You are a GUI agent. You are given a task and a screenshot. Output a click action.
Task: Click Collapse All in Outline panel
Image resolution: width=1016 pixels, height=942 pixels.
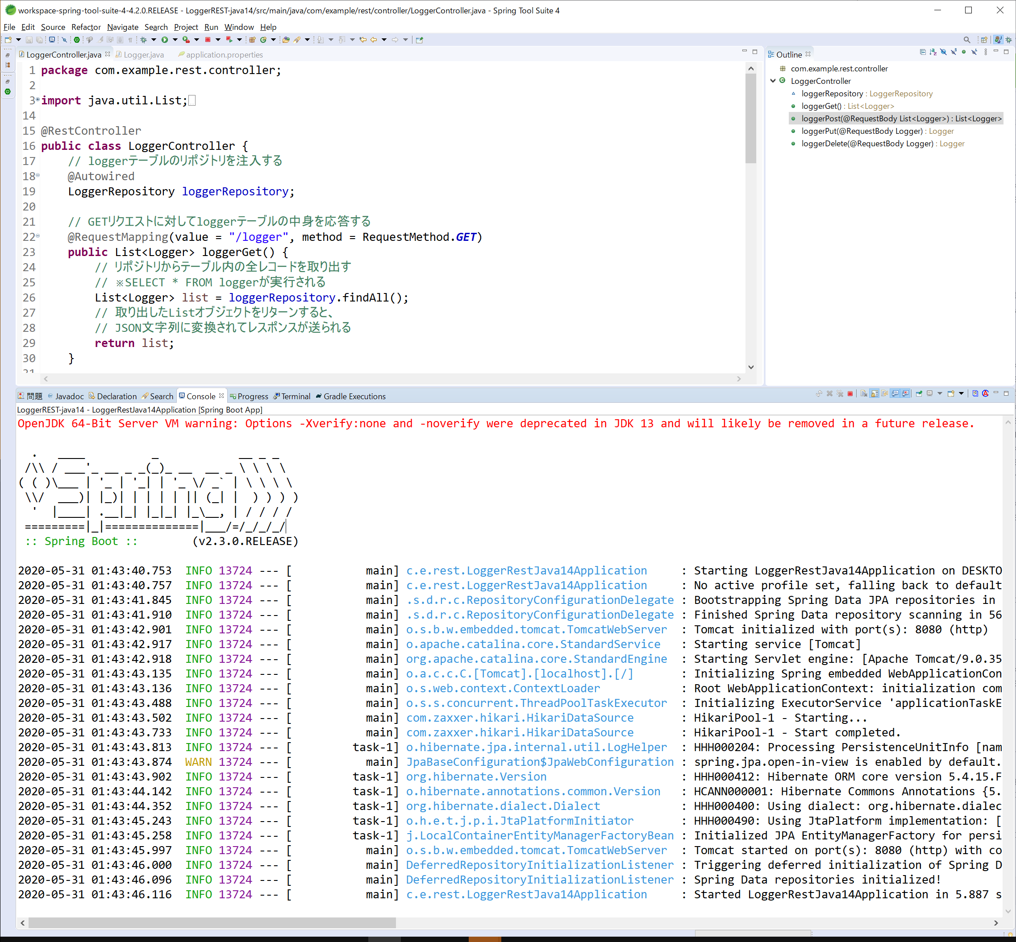tap(923, 52)
